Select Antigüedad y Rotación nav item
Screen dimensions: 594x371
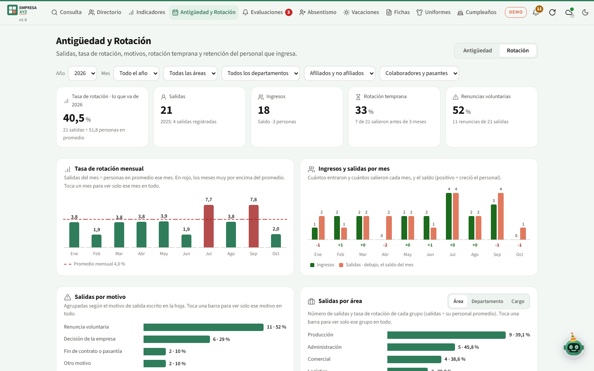point(204,12)
